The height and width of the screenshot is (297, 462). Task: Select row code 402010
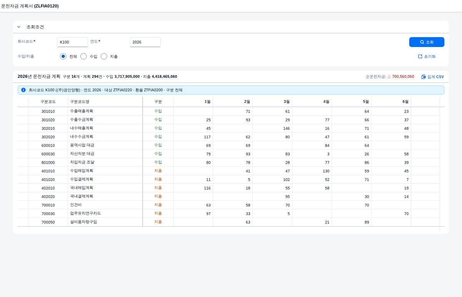(x=48, y=188)
